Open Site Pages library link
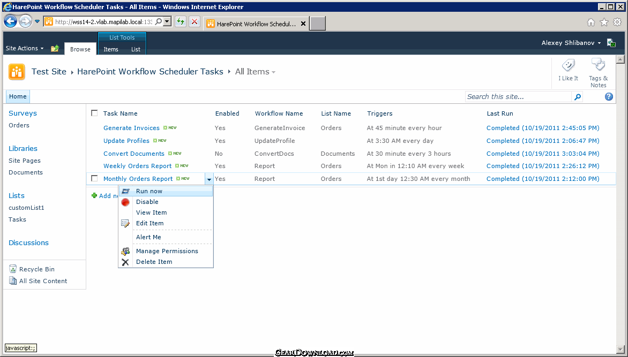Screen dimensions: 628x357 click(x=25, y=161)
